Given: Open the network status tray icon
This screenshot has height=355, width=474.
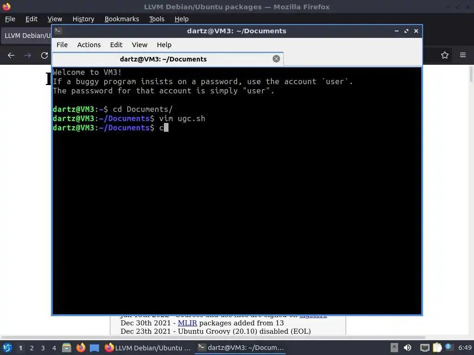Looking at the screenshot, I should 424,348.
